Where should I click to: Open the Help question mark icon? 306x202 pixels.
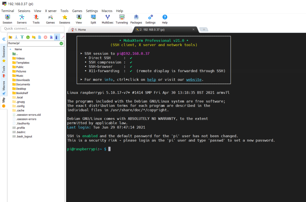click(x=165, y=19)
